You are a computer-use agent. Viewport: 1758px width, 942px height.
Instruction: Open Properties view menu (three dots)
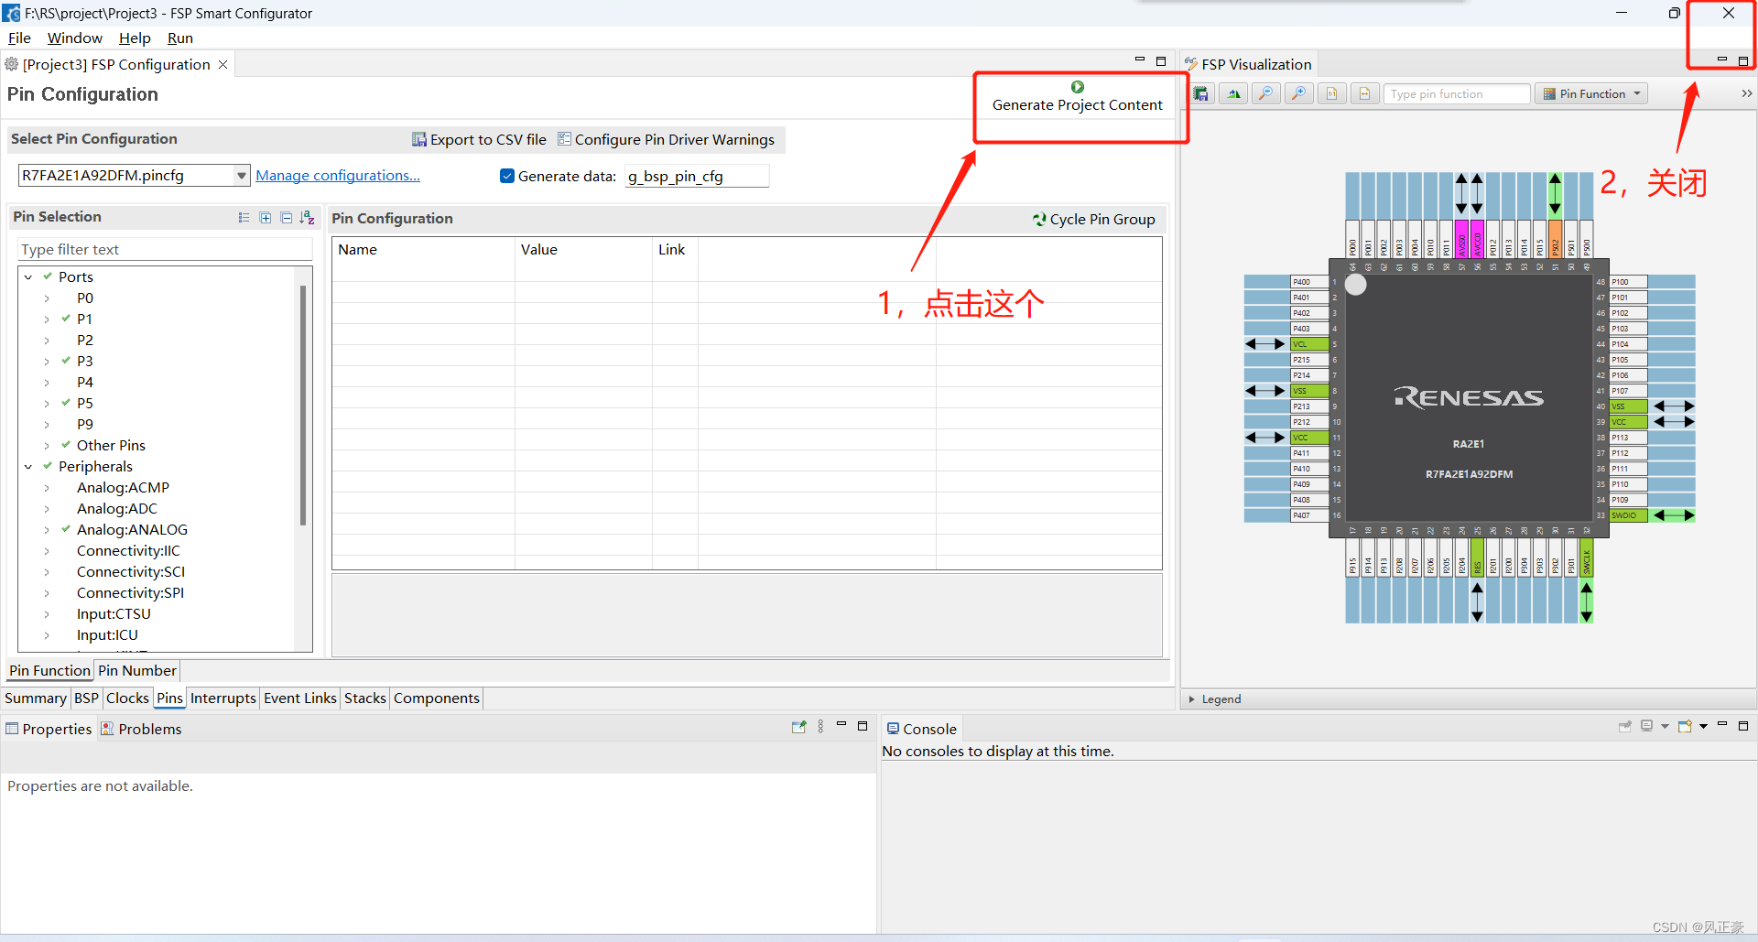tap(820, 727)
